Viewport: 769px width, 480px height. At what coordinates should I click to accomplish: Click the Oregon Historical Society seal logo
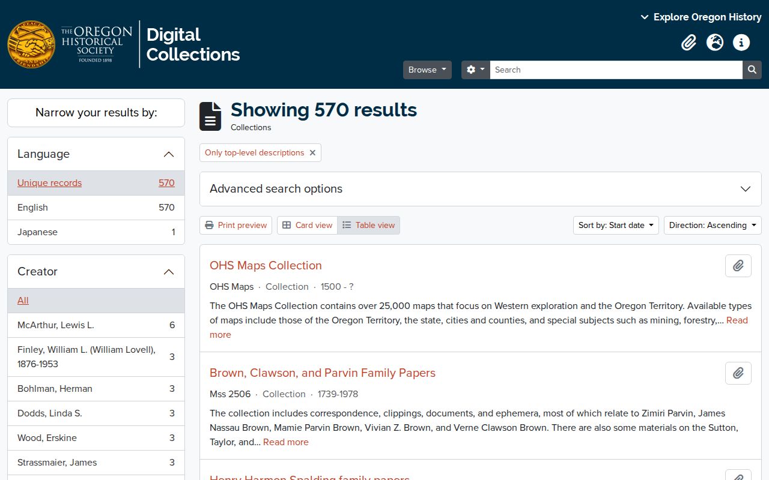31,44
